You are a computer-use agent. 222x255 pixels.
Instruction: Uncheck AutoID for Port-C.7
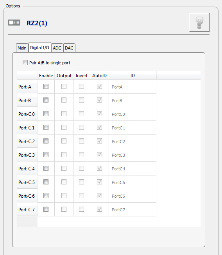point(99,209)
